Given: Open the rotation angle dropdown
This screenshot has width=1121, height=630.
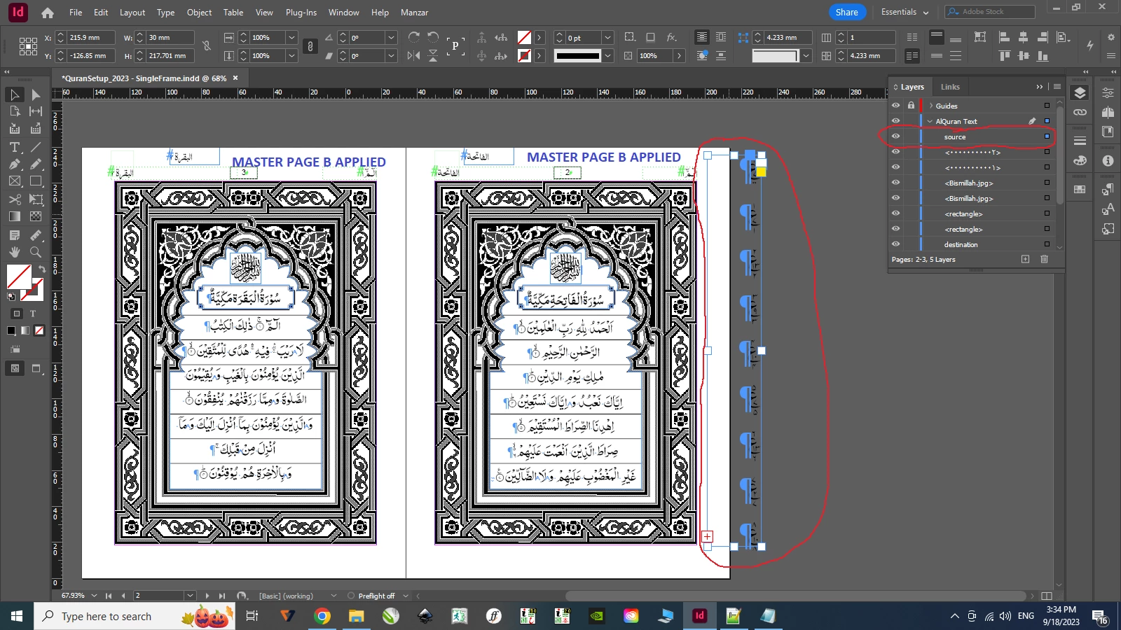Looking at the screenshot, I should pyautogui.click(x=392, y=37).
